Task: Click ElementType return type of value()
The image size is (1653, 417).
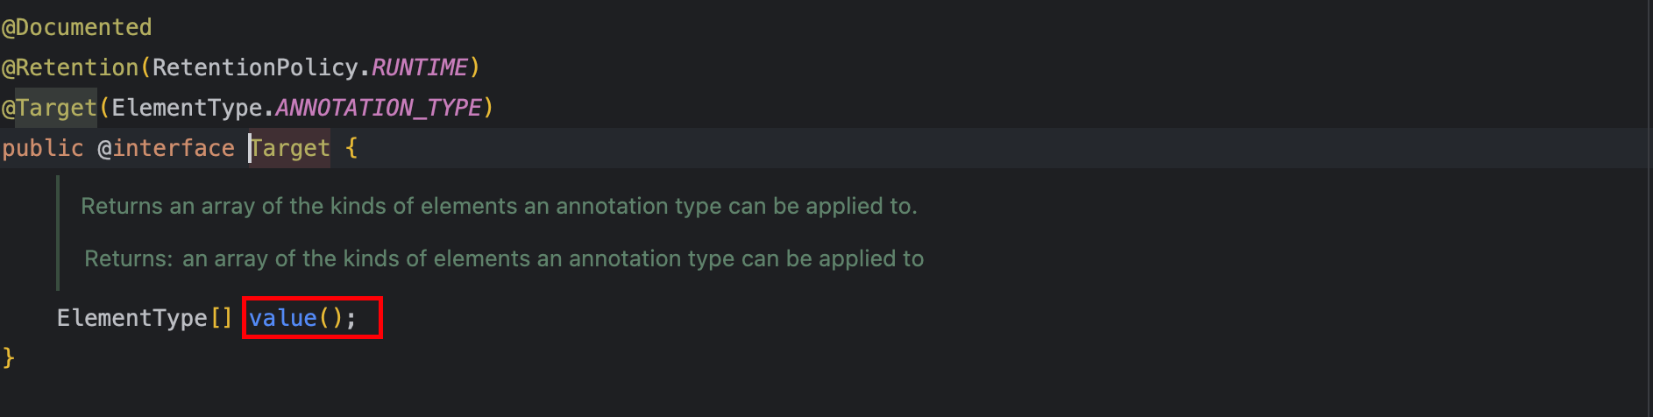Action: pyautogui.click(x=131, y=318)
